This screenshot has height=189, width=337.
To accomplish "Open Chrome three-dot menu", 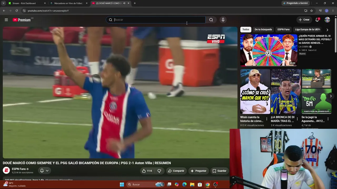I will click(x=333, y=10).
